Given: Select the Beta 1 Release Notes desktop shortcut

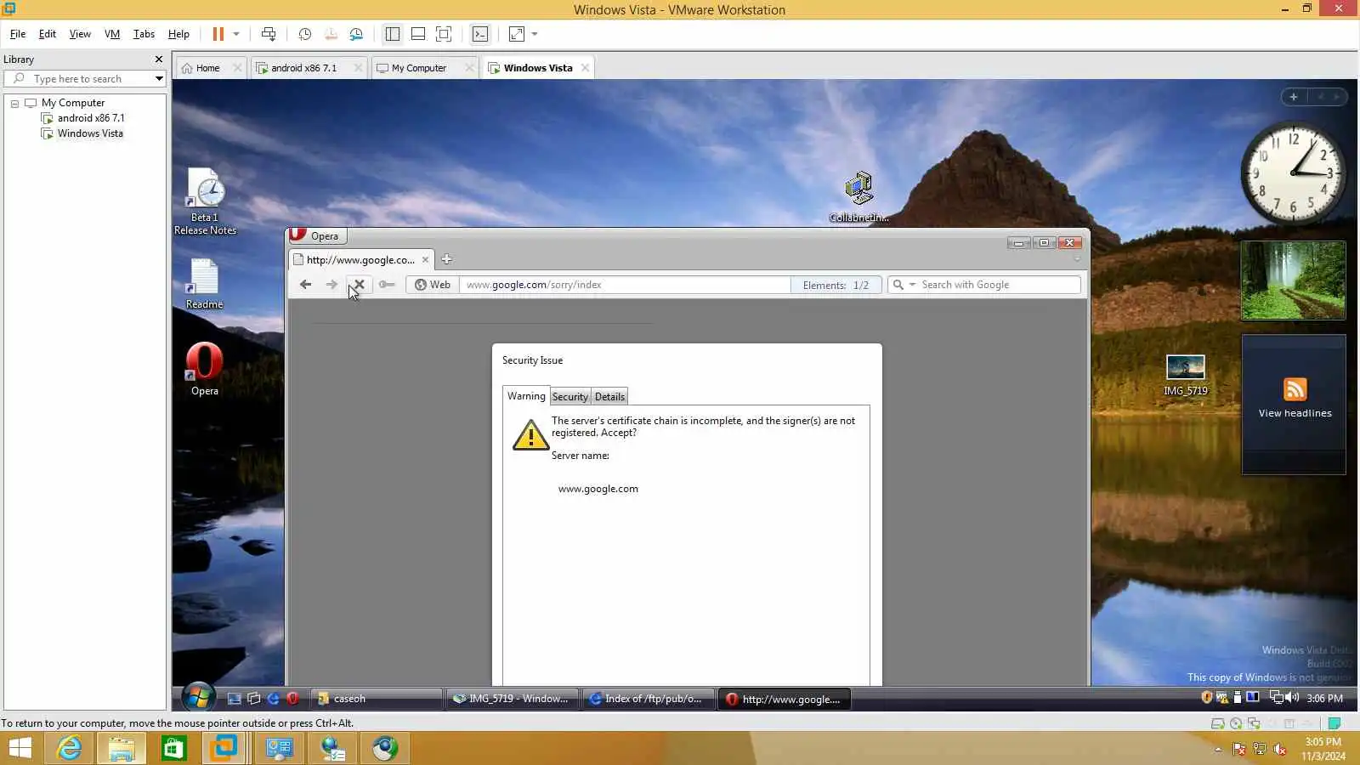Looking at the screenshot, I should pos(205,202).
